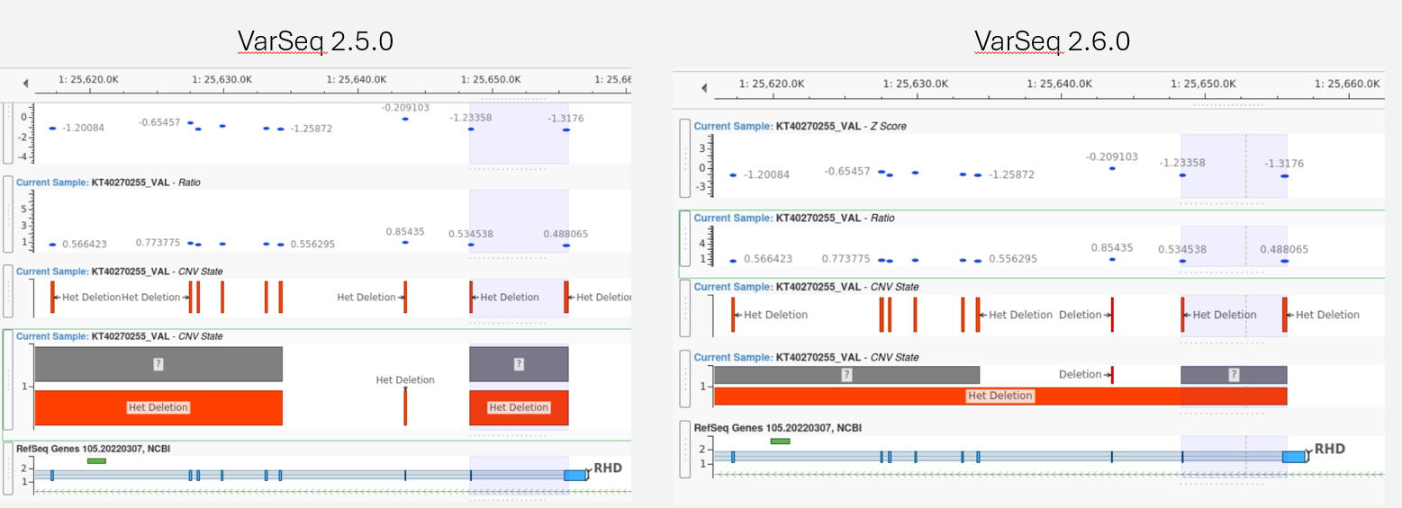Click the 1: 25,640.0K ruler label in VarSeq 2.5.0

358,79
